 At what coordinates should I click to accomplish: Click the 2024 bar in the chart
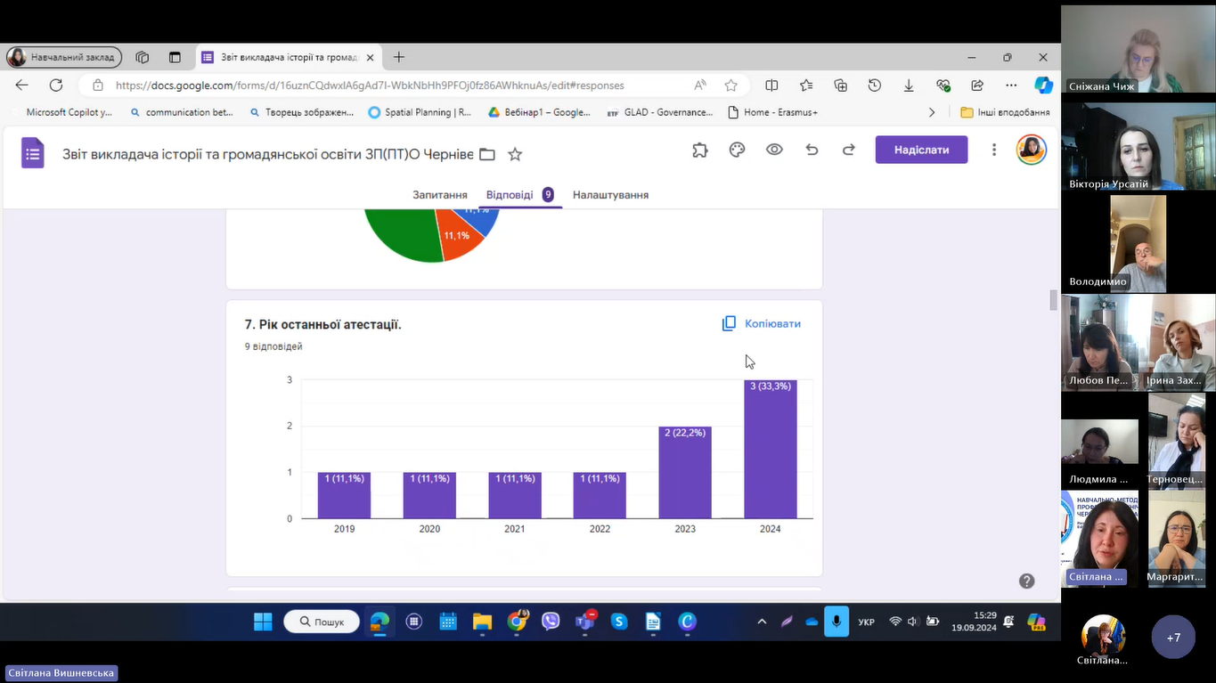coord(770,450)
